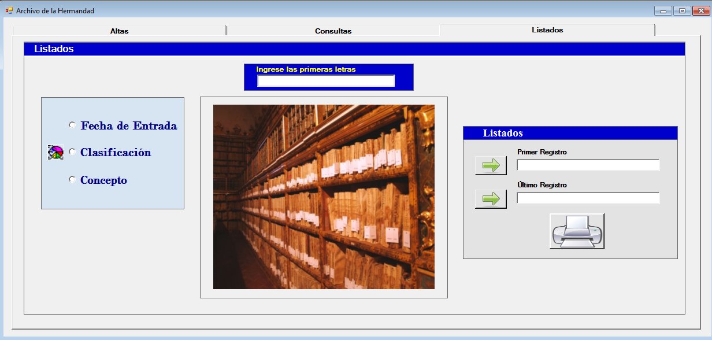Open the Consultas tab
The image size is (712, 340).
pos(333,31)
